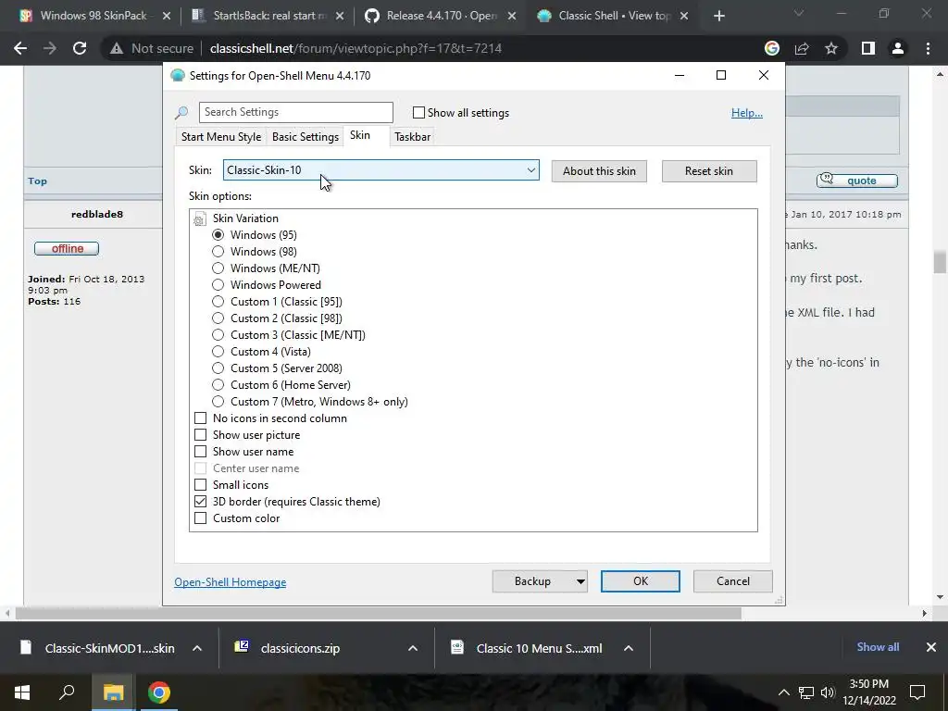Click the Not secure warning icon
This screenshot has width=948, height=711.
pos(117,48)
